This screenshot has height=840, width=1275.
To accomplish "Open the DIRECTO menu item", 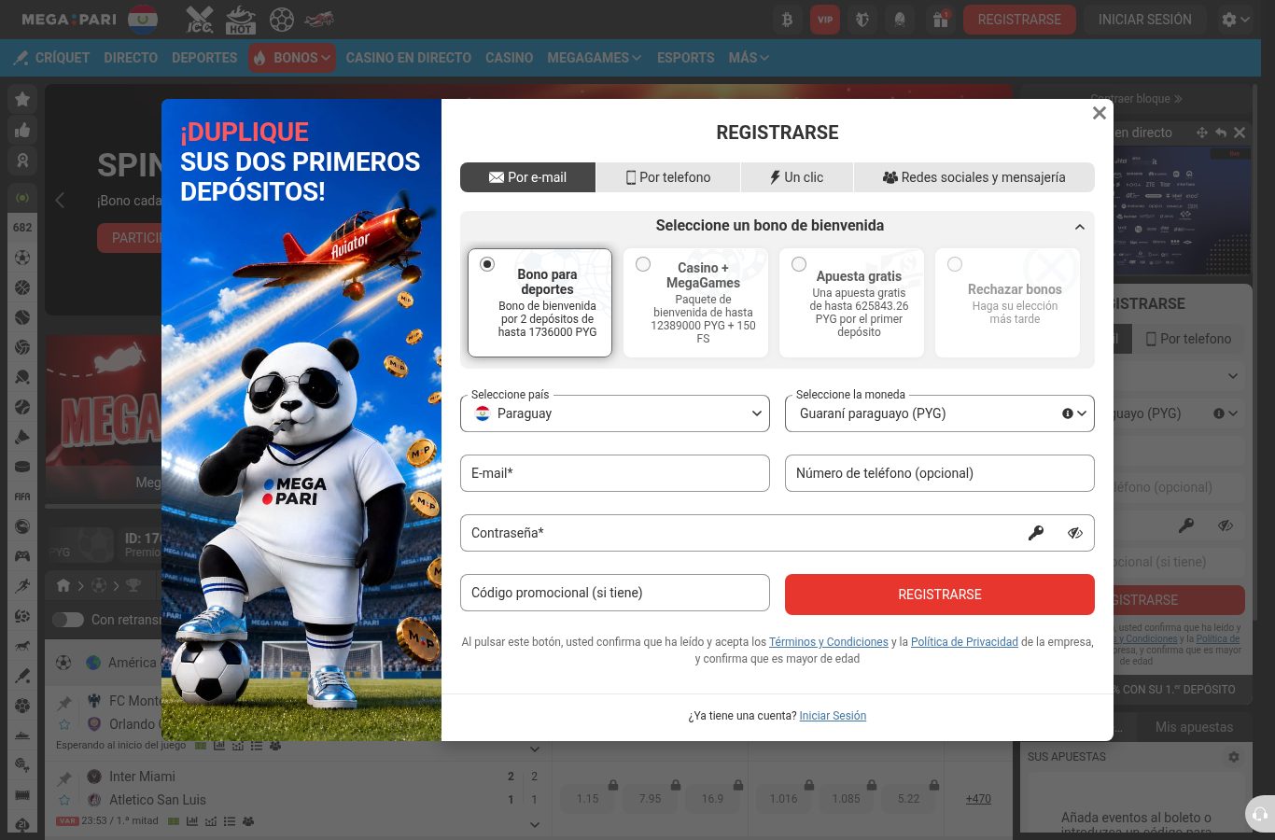I will [x=131, y=58].
